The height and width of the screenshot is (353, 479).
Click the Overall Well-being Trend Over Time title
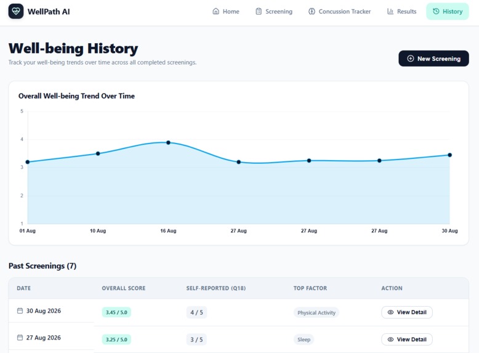tap(76, 96)
